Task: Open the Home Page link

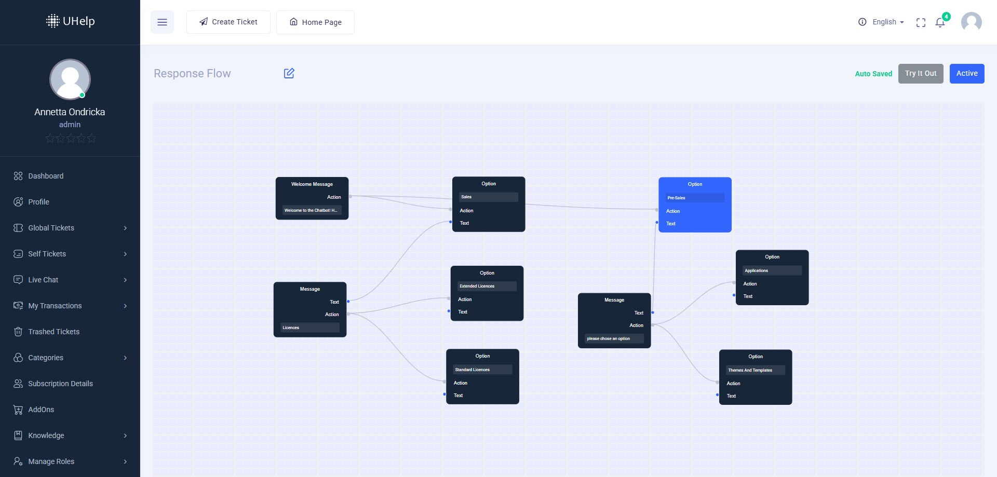Action: point(315,22)
